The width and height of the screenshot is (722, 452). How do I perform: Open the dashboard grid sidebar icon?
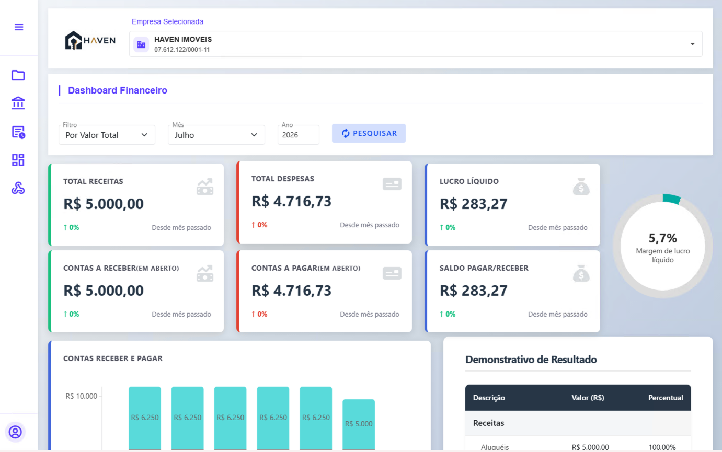[18, 160]
